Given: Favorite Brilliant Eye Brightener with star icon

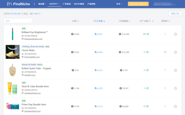Looking at the screenshot, I should coord(175,34).
